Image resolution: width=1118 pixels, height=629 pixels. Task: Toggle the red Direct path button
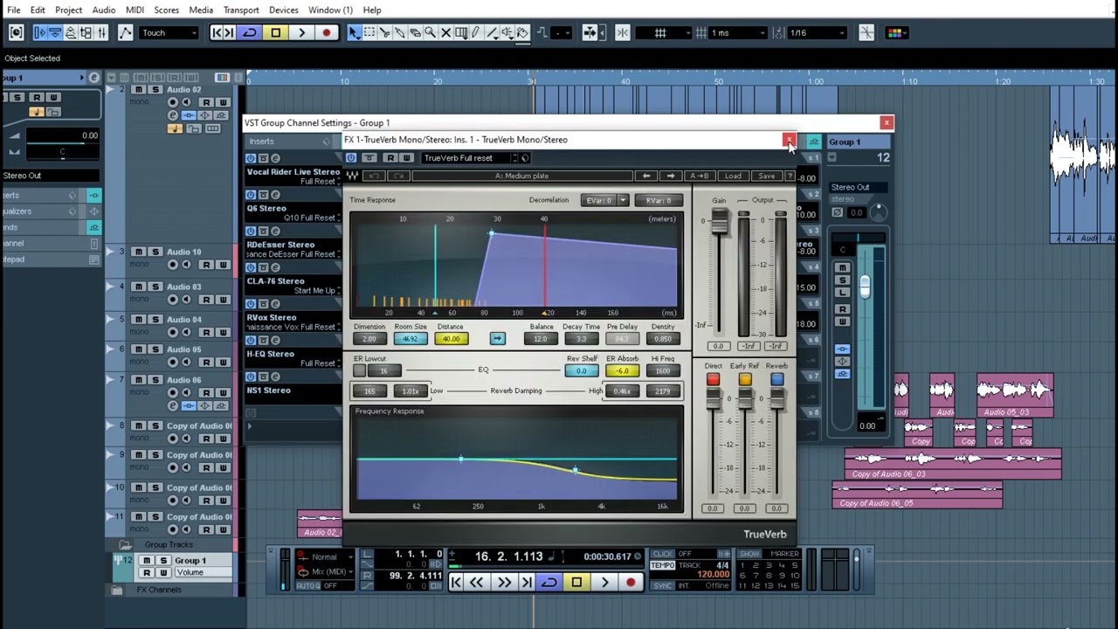(713, 379)
